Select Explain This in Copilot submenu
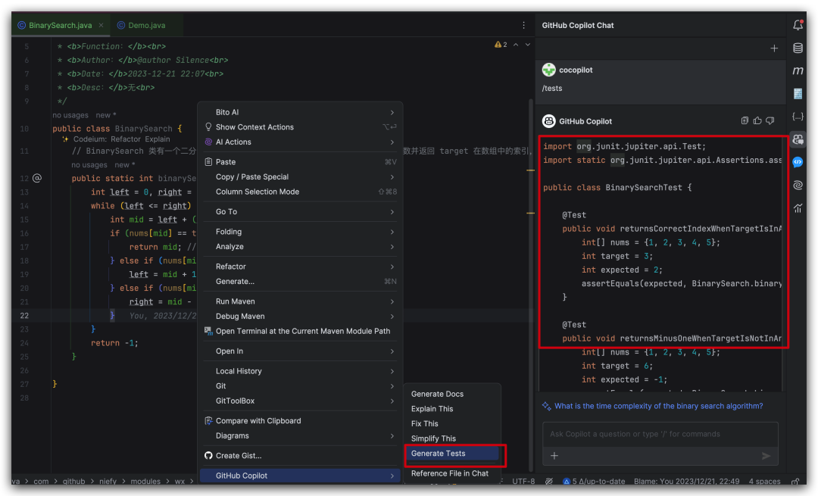Screen dimensions: 818x496 pos(452,409)
